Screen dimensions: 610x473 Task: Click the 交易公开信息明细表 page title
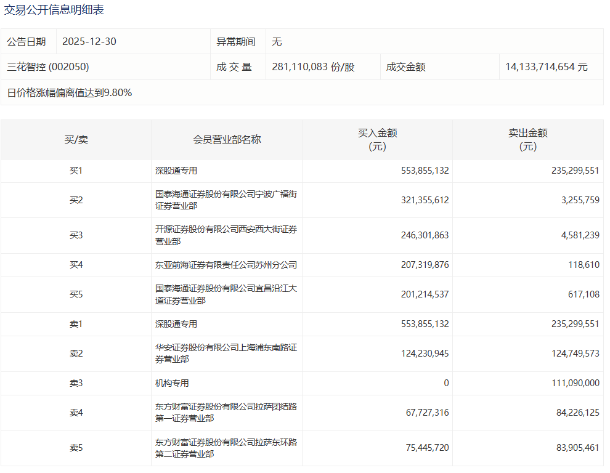pos(54,10)
